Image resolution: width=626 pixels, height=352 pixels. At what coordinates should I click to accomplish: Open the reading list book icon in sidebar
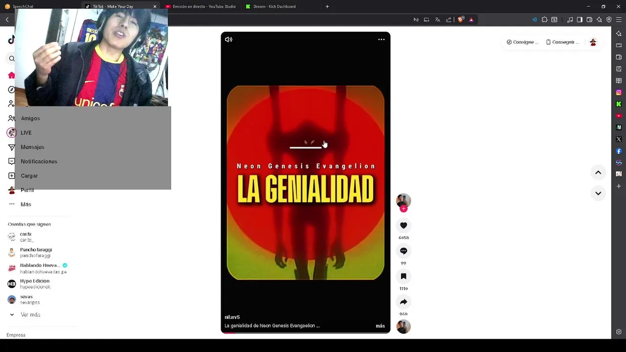619,81
